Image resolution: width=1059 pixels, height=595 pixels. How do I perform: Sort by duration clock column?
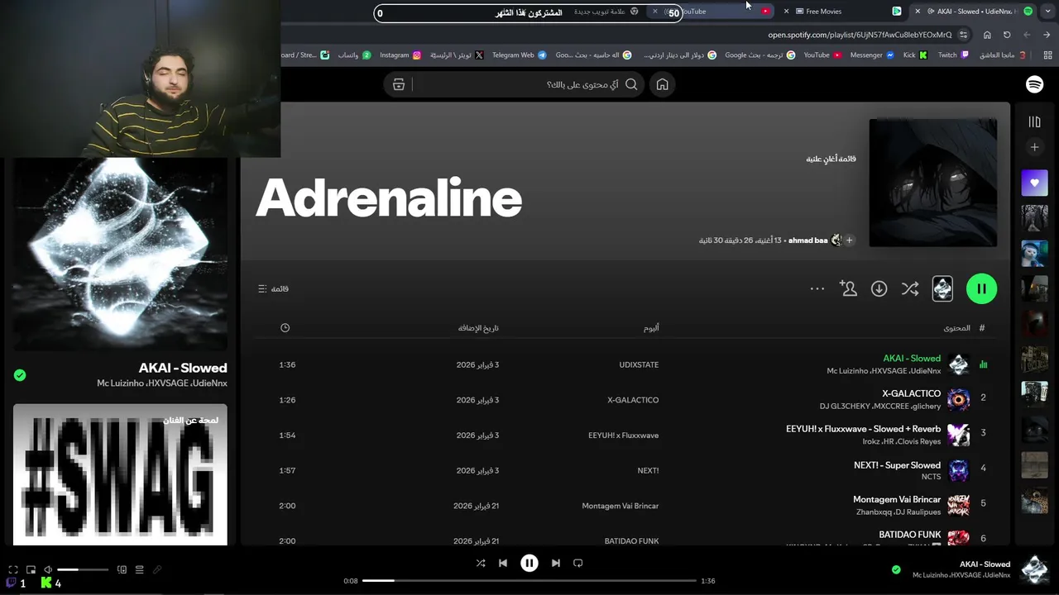coord(285,328)
